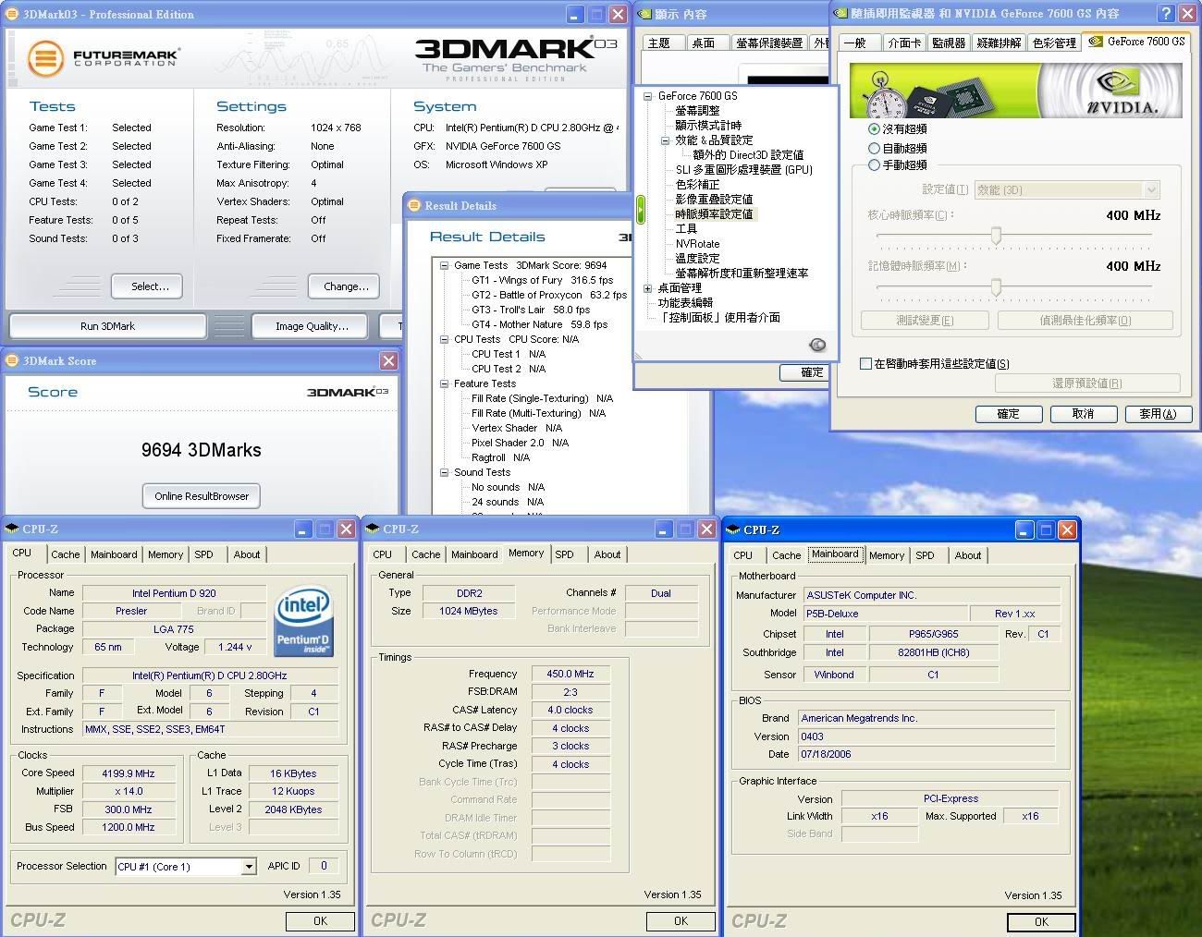Select GT1 - Wings of Fury result row
This screenshot has height=937, width=1202.
(x=542, y=280)
